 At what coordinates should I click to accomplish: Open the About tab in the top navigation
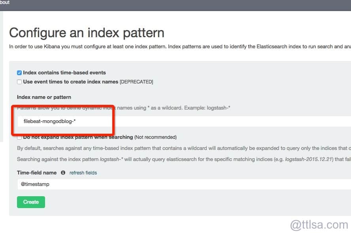click(x=4, y=2)
